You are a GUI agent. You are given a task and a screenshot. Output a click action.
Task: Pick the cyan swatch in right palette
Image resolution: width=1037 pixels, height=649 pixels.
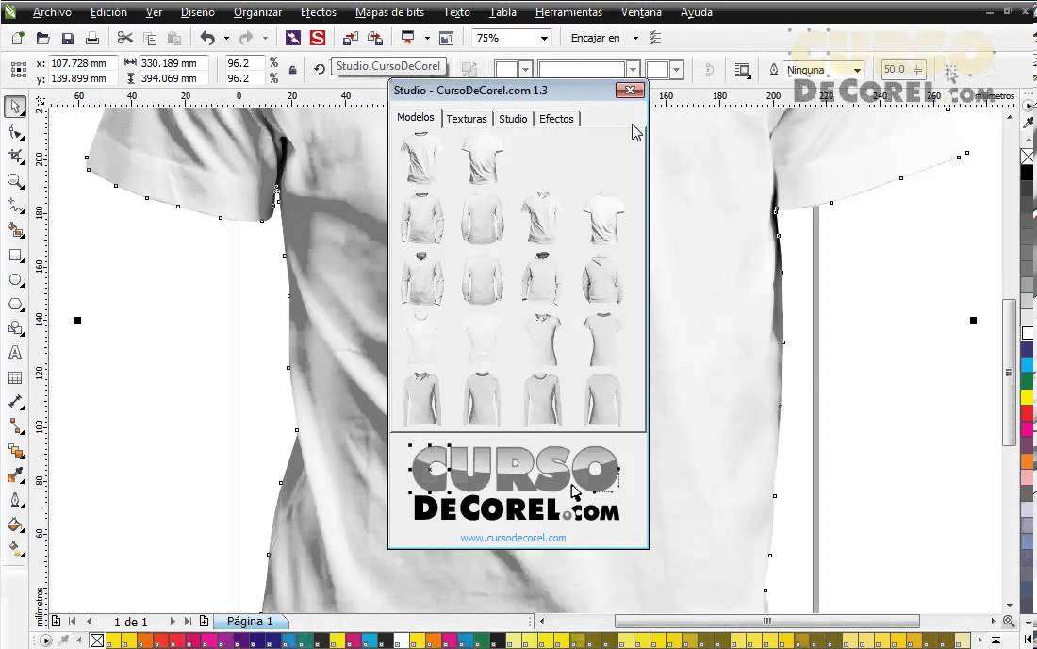[1027, 365]
